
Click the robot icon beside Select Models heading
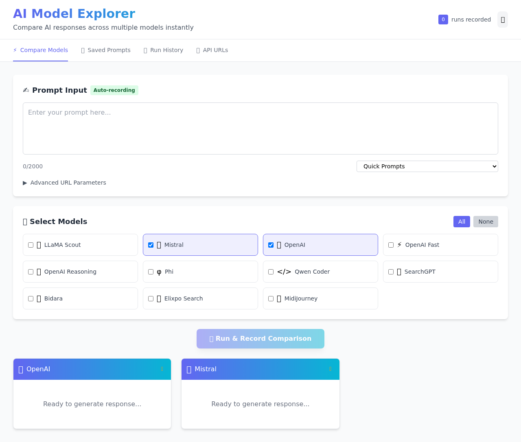point(24,221)
